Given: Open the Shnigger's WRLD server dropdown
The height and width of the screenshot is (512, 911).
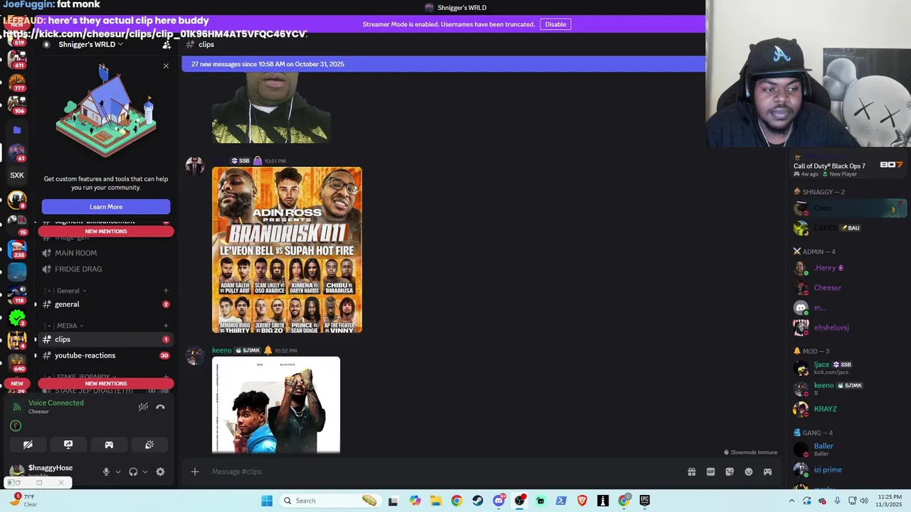Looking at the screenshot, I should [93, 44].
